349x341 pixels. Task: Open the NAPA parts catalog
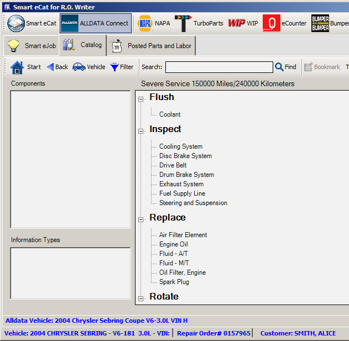point(154,24)
